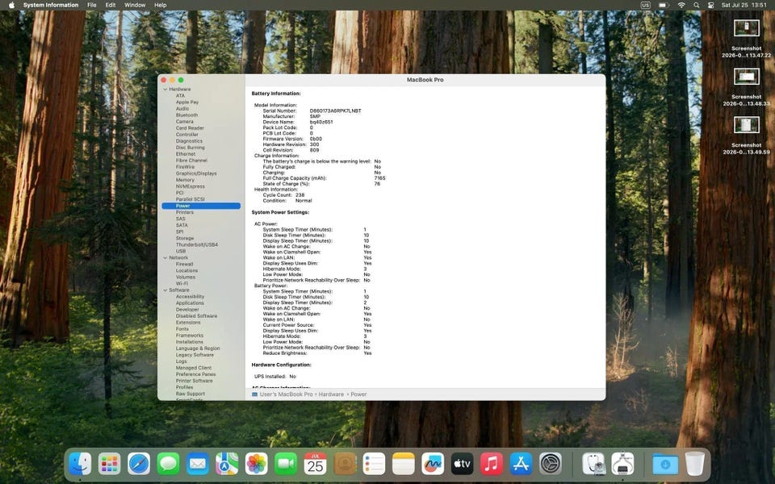Open the Window menu
The width and height of the screenshot is (775, 484).
click(135, 5)
